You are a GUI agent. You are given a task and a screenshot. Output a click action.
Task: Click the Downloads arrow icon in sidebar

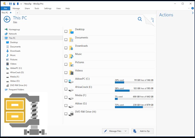coord(7,51)
